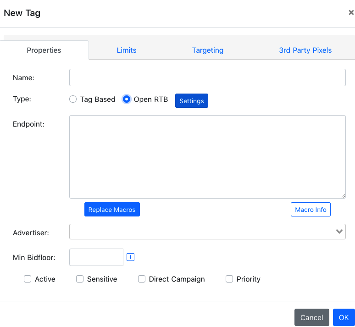Click the Advertiser dropdown chevron arrow

click(x=339, y=232)
